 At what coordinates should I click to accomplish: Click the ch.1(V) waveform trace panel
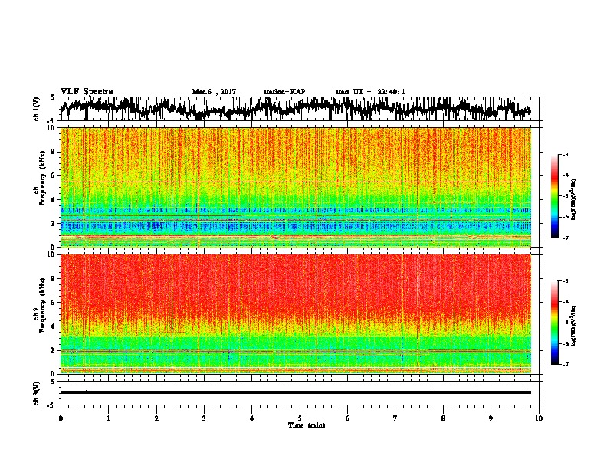[300, 109]
